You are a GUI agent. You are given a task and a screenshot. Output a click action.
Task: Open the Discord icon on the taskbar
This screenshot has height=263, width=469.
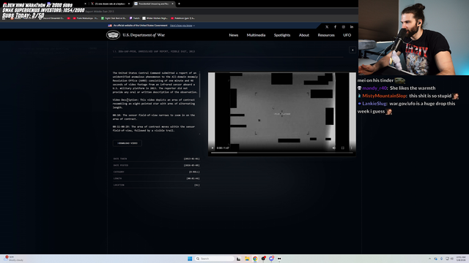click(x=271, y=259)
